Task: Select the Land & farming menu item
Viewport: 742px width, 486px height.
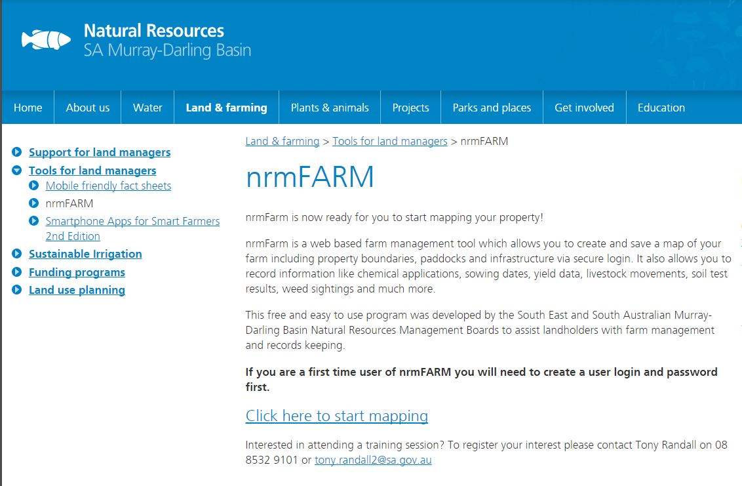Action: click(x=227, y=108)
